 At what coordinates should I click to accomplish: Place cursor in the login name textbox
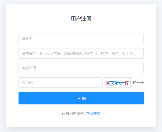pyautogui.click(x=81, y=39)
